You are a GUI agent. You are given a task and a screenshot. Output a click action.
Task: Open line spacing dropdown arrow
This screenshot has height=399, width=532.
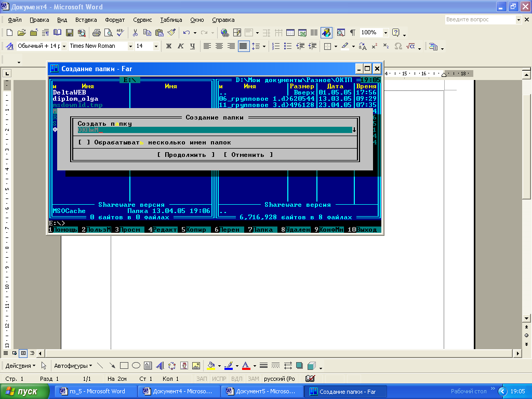pyautogui.click(x=264, y=46)
